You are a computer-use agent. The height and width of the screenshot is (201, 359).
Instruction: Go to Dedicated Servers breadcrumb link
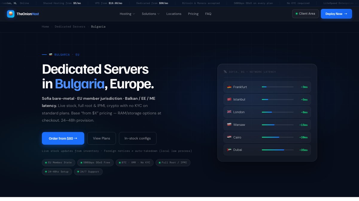coord(70,27)
